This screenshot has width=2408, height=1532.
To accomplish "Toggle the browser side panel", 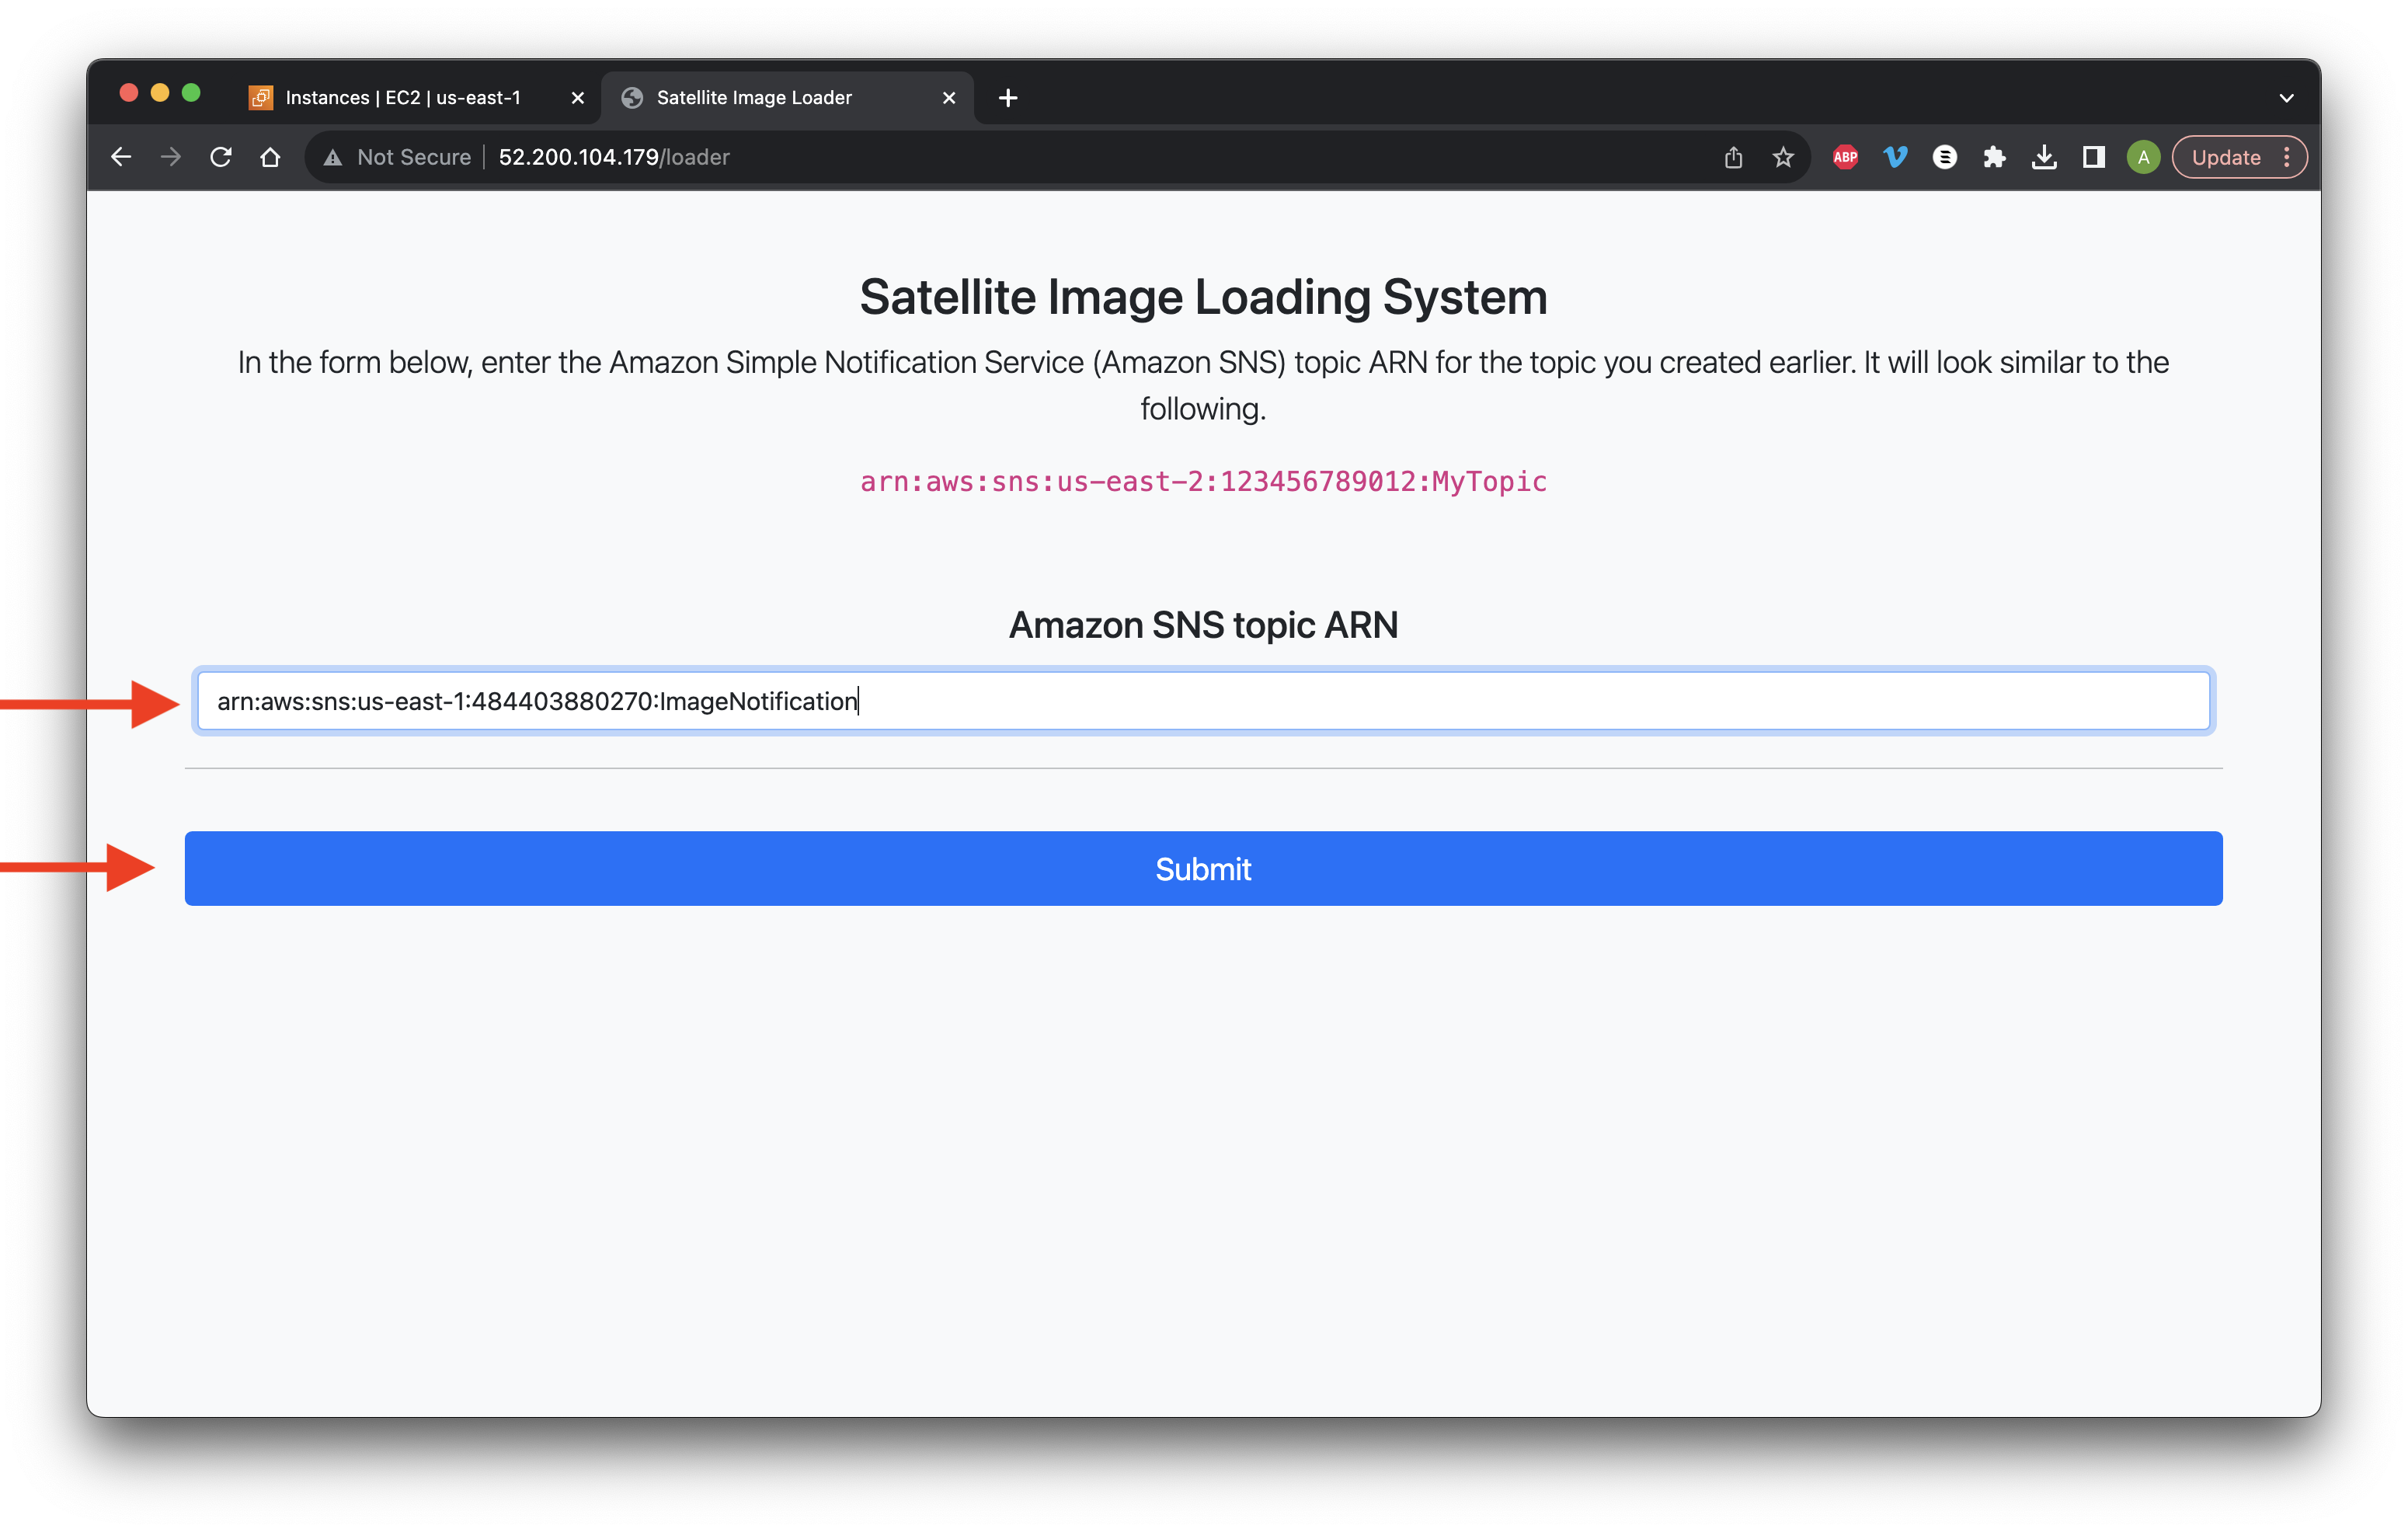I will pos(2094,157).
